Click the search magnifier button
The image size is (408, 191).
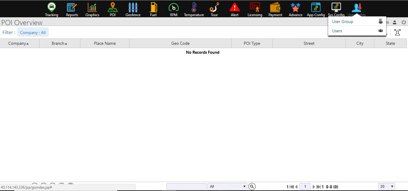(252, 187)
